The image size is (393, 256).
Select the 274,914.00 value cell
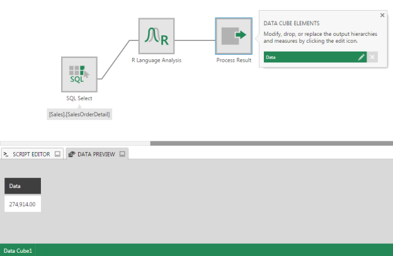pyautogui.click(x=23, y=204)
